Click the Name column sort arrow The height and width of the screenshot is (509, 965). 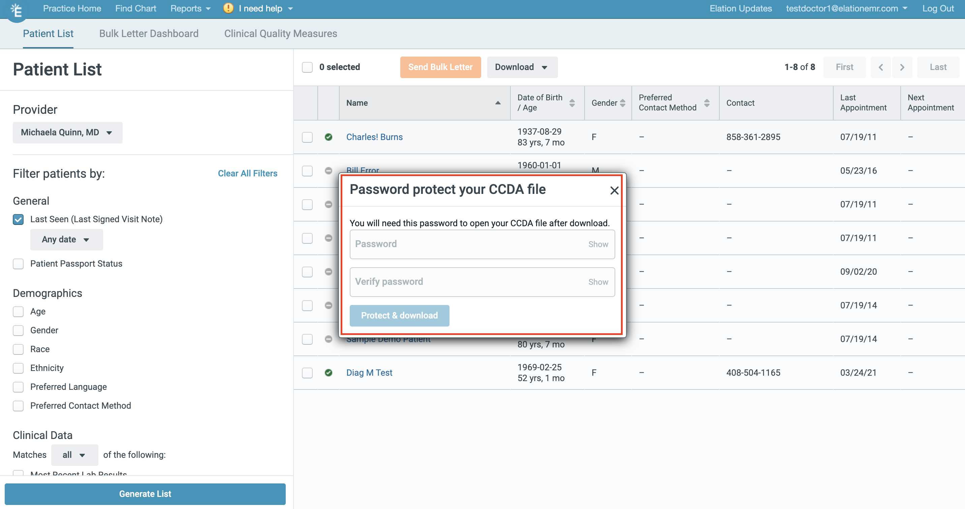(498, 103)
